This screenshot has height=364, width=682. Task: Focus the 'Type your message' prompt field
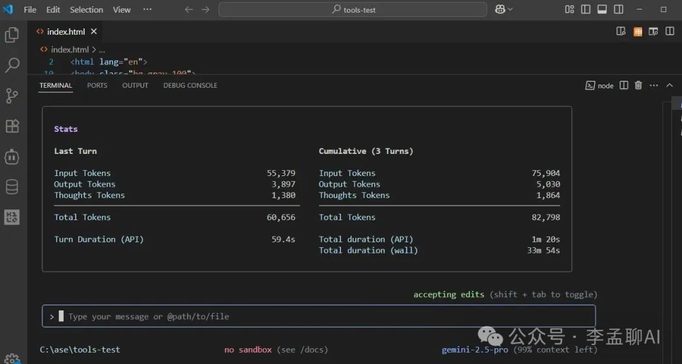(x=319, y=316)
